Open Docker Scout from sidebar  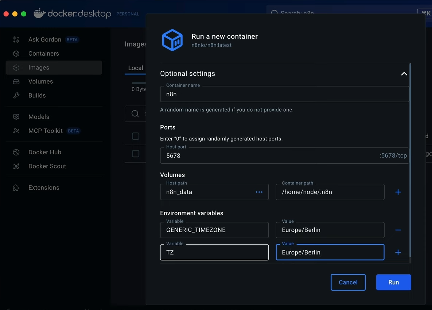pos(54,166)
